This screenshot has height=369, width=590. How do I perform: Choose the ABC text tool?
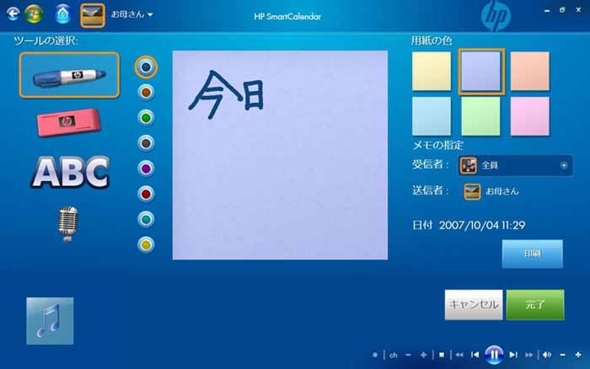tap(70, 172)
